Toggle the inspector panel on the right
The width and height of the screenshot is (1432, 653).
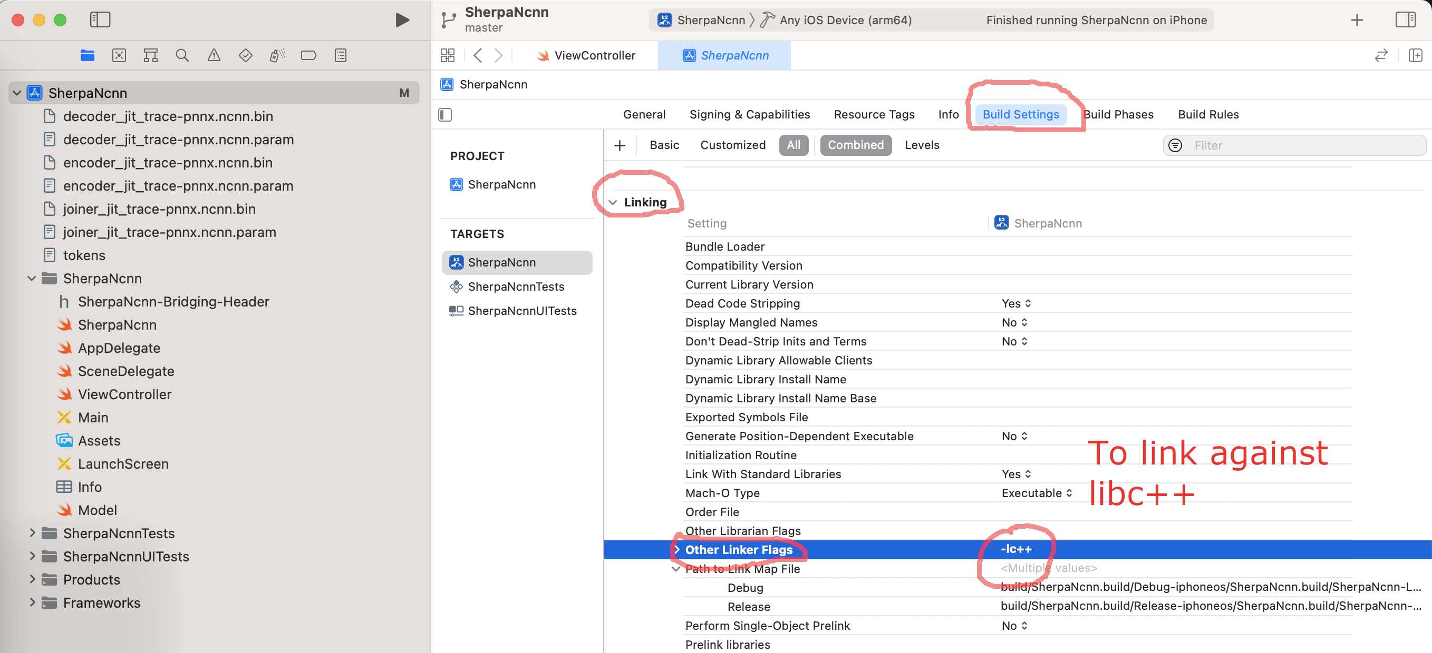(x=1405, y=20)
